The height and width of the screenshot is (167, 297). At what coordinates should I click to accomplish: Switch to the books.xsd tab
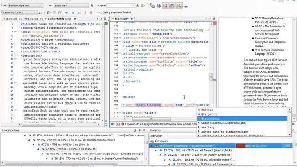click(x=32, y=19)
